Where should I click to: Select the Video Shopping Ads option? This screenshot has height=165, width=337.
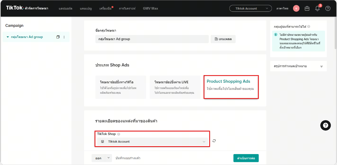pos(120,87)
